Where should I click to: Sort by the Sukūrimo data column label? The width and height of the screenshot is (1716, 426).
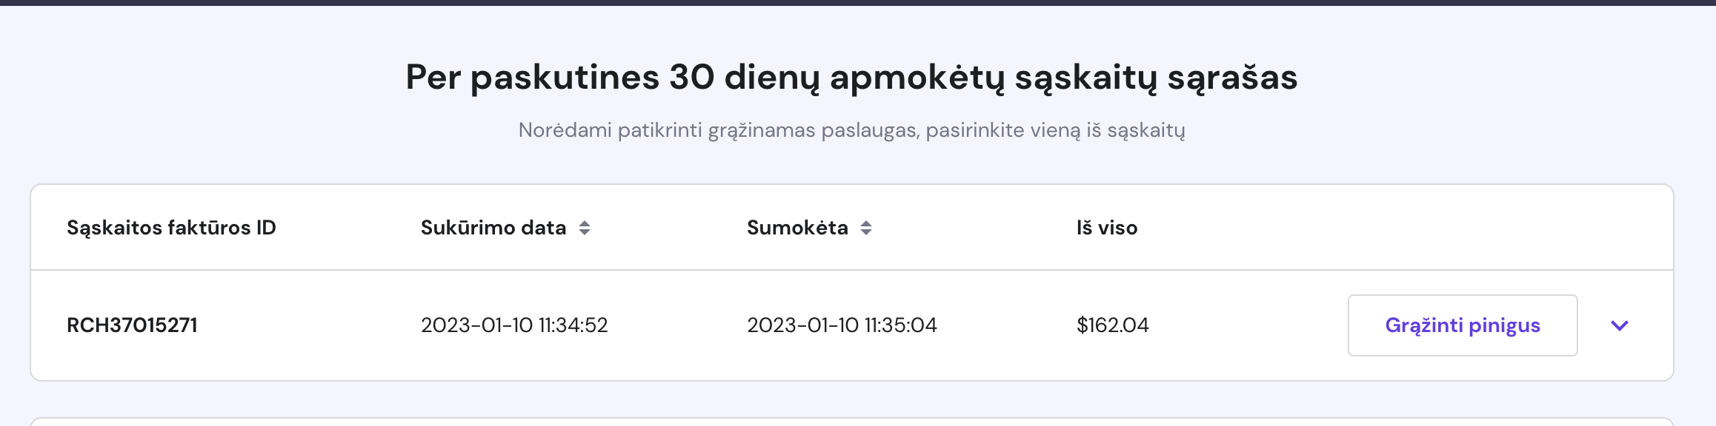pyautogui.click(x=493, y=228)
